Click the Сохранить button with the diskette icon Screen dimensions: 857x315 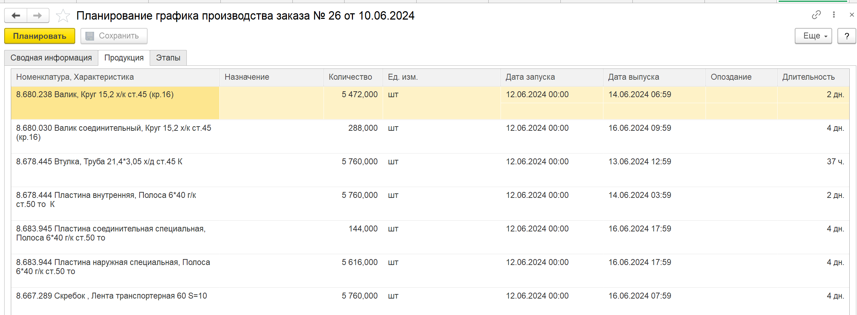click(x=114, y=36)
